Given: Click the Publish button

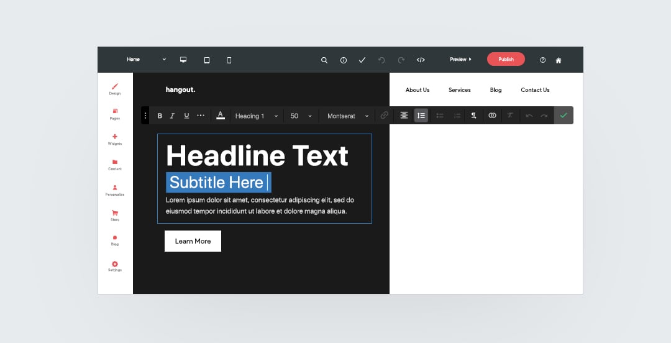Looking at the screenshot, I should [506, 60].
